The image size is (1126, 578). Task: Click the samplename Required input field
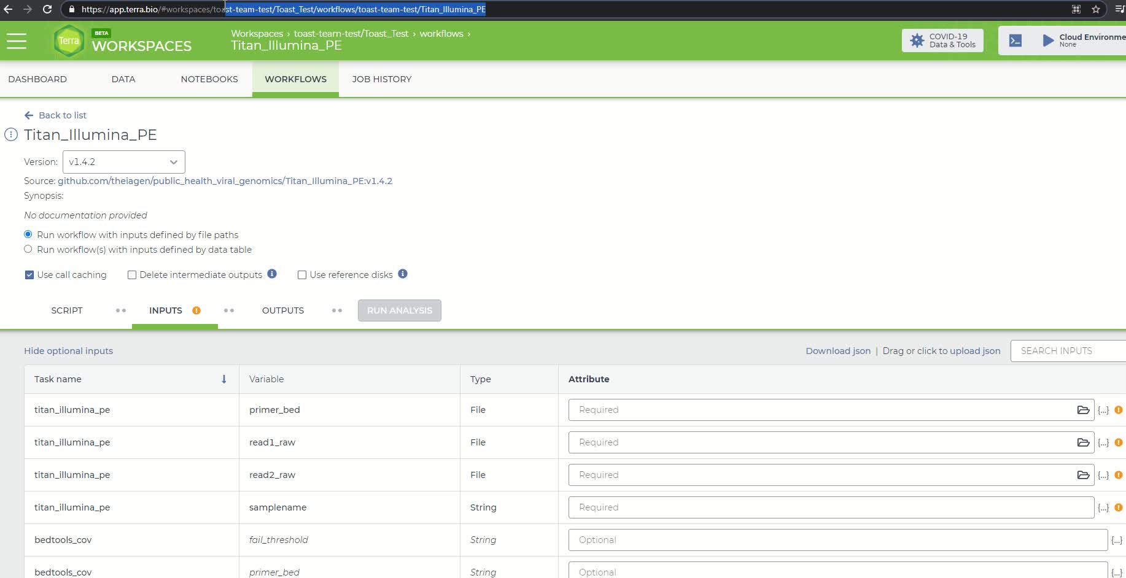click(x=831, y=507)
